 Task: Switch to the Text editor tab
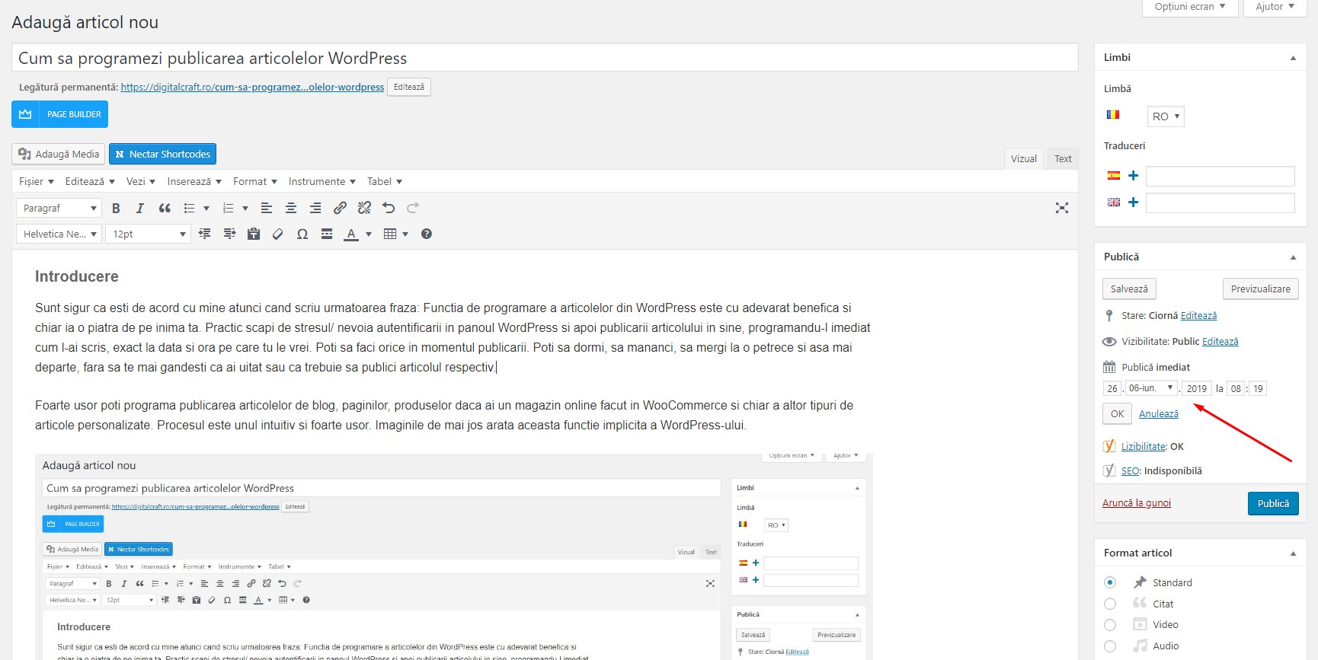coord(1063,158)
